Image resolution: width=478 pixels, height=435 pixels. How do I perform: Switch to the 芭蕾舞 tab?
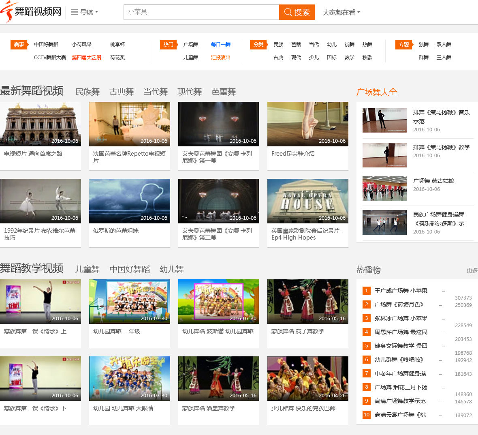coord(224,92)
